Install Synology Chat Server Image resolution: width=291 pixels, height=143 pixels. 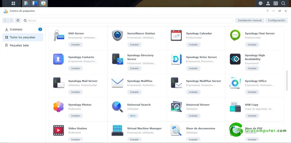[252, 45]
